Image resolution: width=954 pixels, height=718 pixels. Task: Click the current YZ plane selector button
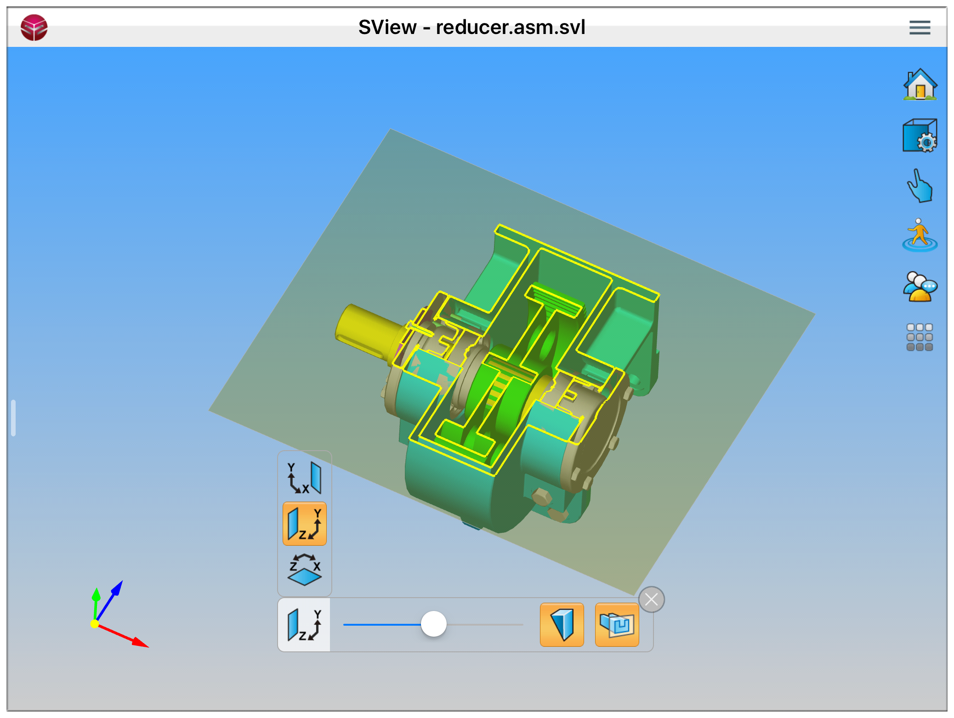[304, 625]
